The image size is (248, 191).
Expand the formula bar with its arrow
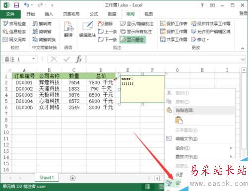point(243,59)
